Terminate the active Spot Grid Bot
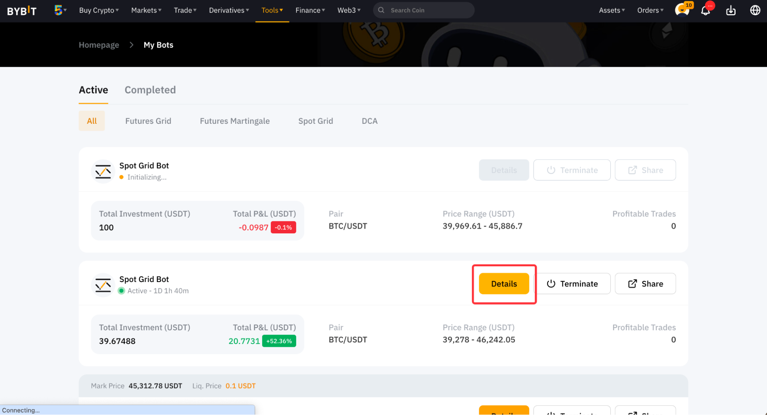767x415 pixels. point(572,284)
